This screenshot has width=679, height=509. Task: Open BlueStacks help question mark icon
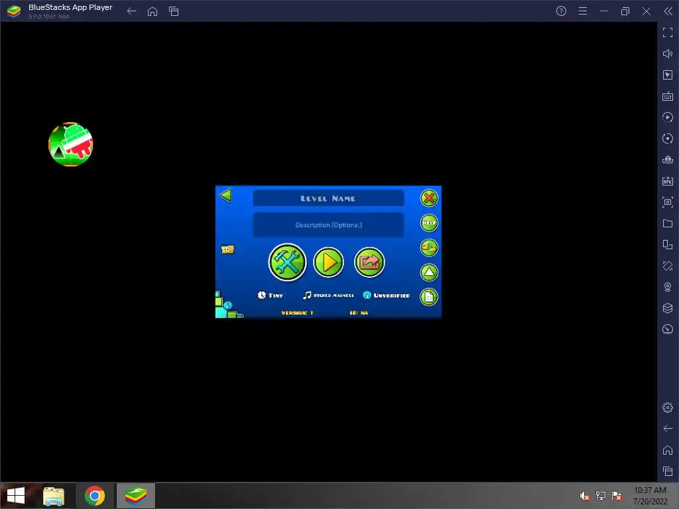pyautogui.click(x=561, y=11)
